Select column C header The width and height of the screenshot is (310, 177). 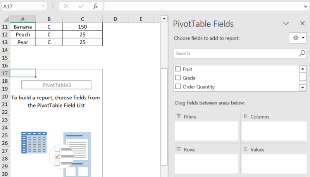click(83, 19)
